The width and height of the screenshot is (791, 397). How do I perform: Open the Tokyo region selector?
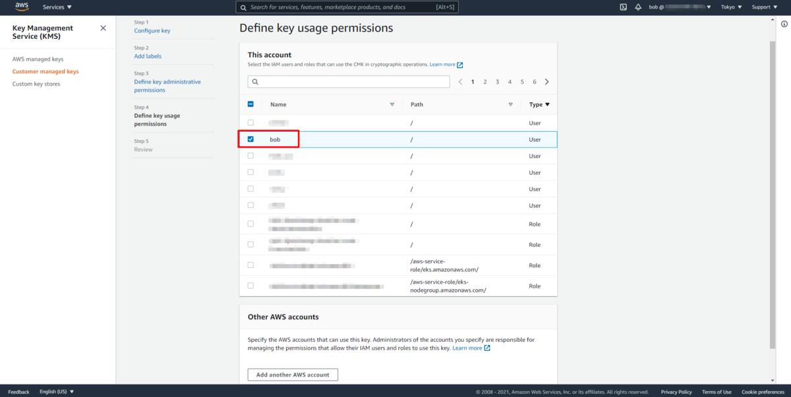[732, 7]
